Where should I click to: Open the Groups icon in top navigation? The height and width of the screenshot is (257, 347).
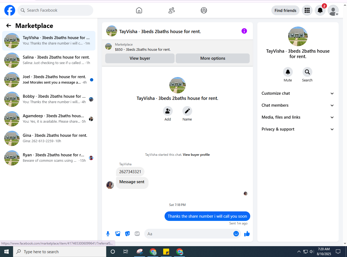(204, 10)
